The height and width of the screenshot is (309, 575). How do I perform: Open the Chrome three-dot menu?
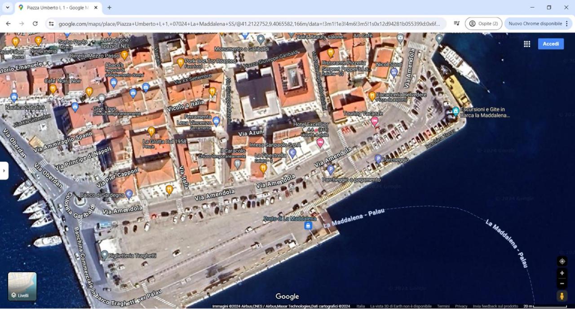(567, 23)
